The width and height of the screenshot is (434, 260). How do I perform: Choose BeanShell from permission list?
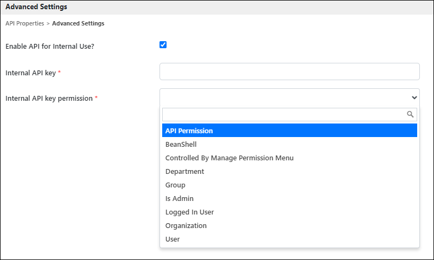point(290,144)
